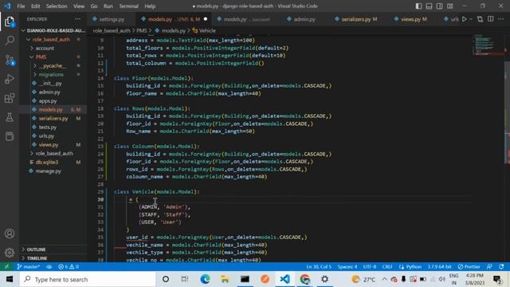Open Google Chrome from taskbar
The image size is (510, 287).
coord(304,279)
